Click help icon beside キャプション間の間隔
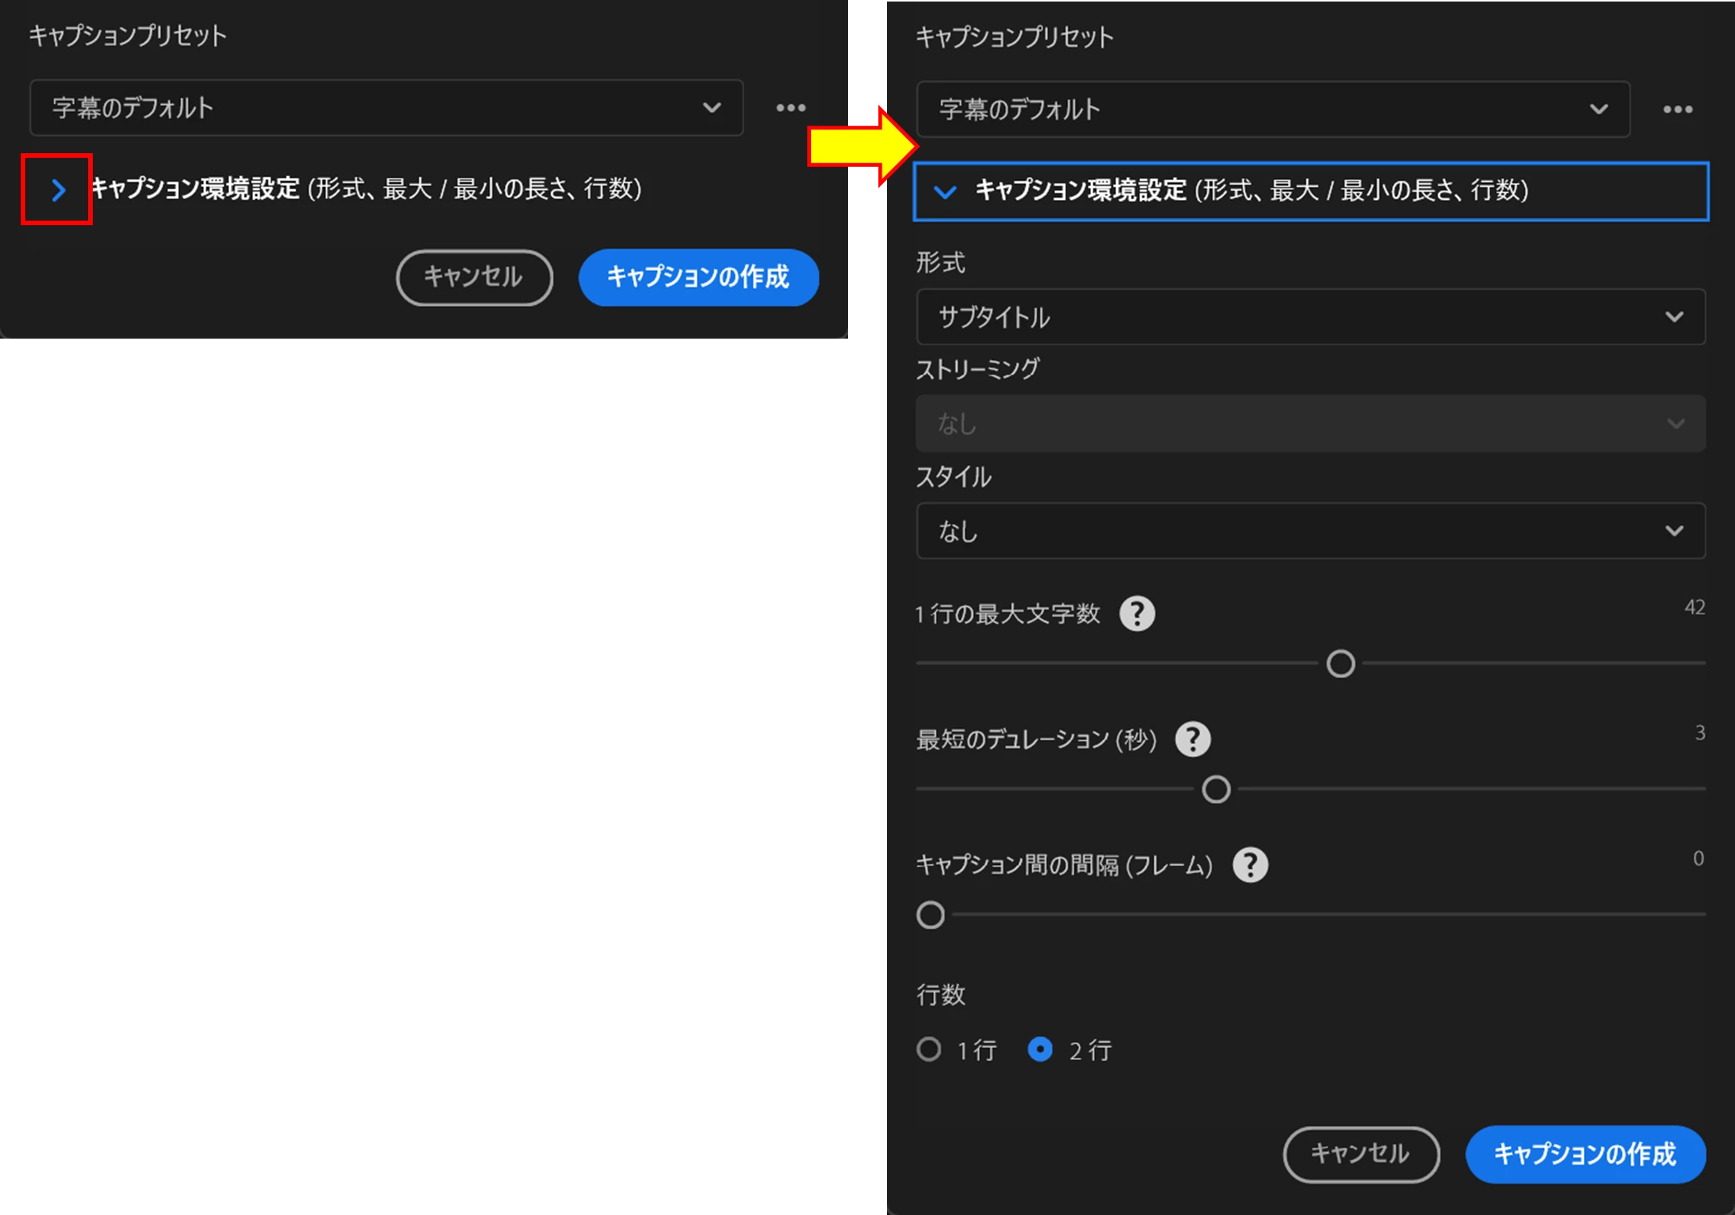1735x1215 pixels. click(x=1250, y=865)
